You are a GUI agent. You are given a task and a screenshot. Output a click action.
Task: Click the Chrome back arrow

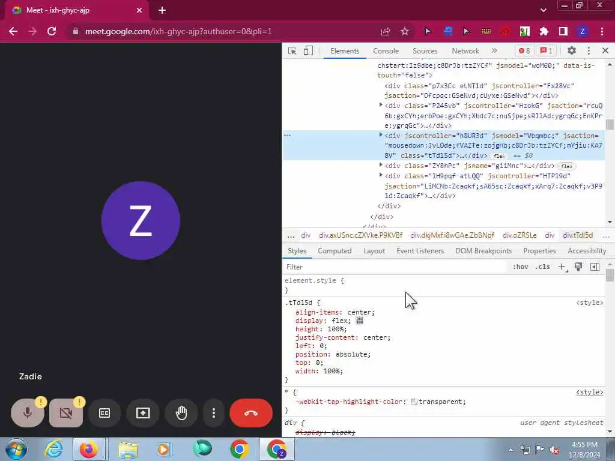[x=13, y=31]
